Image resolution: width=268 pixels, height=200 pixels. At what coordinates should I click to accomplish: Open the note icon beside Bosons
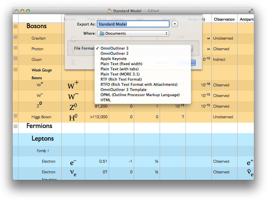(16, 26)
